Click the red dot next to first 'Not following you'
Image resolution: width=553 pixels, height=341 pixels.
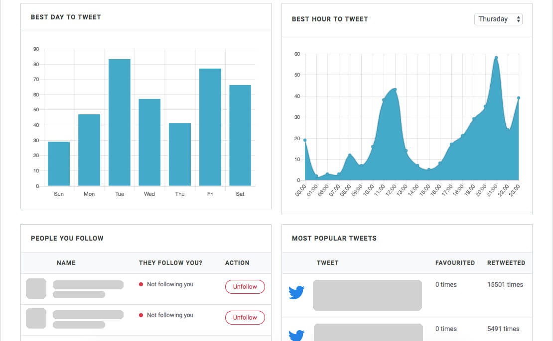pyautogui.click(x=140, y=284)
